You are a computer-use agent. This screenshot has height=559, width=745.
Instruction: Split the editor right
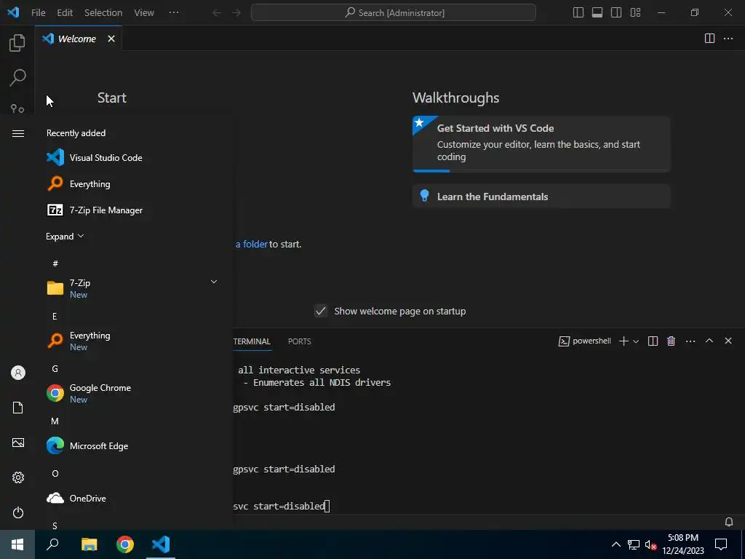[x=709, y=39]
